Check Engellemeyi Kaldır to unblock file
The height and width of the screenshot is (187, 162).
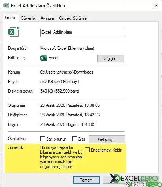(87, 150)
